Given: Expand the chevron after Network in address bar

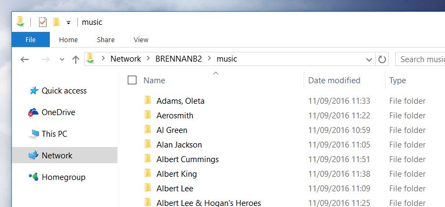Looking at the screenshot, I should [x=148, y=58].
